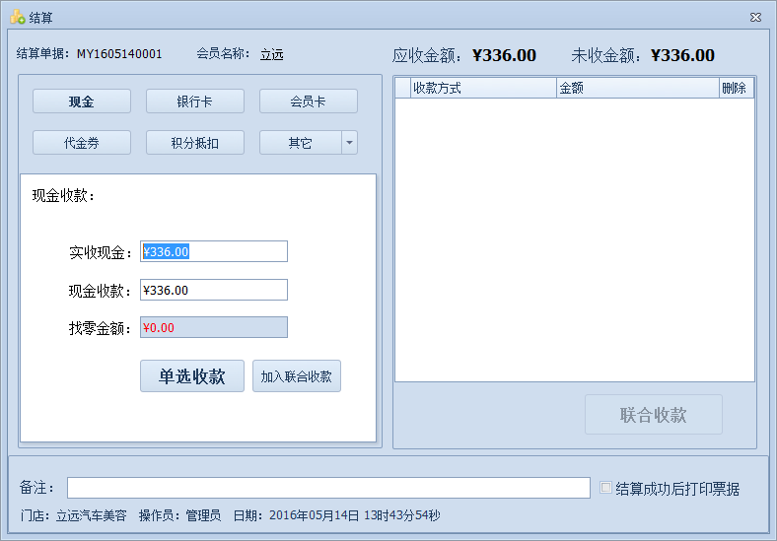Click the 实收现金 amount field
The image size is (777, 541).
(214, 251)
